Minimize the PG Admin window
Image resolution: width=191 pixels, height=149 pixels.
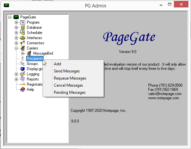(161, 5)
